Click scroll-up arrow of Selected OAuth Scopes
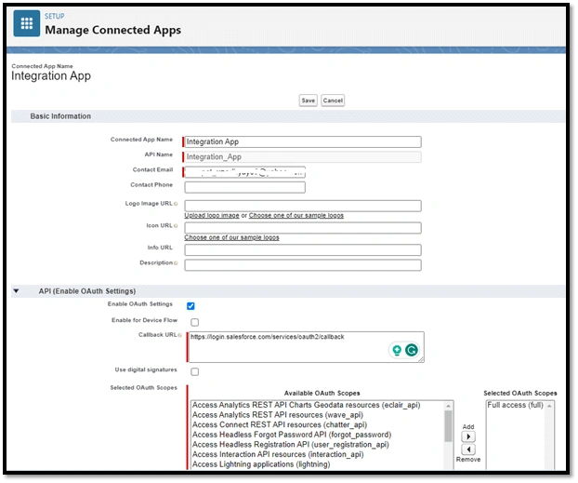 549,406
